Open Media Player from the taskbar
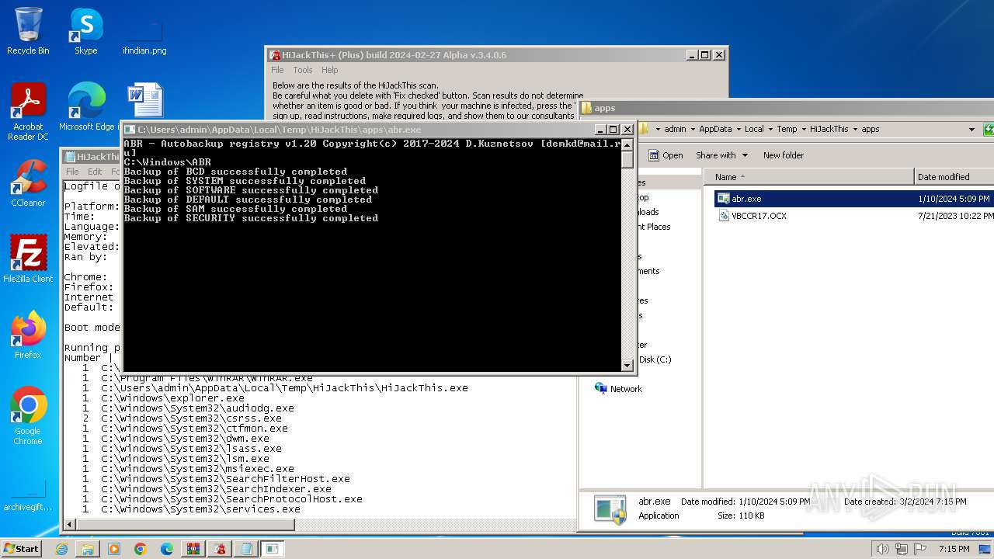994x559 pixels. [114, 549]
